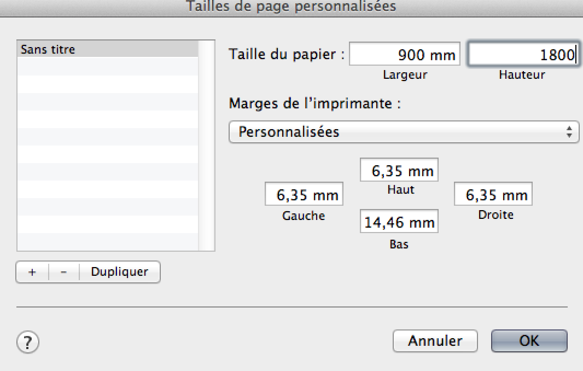Image resolution: width=583 pixels, height=371 pixels.
Task: Select "Sans titre" in the page size list
Action: [x=107, y=49]
